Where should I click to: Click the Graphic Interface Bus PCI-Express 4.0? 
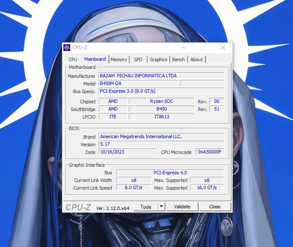tap(170, 173)
